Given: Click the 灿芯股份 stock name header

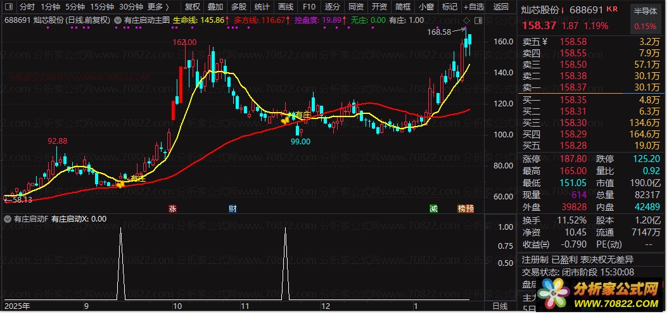Looking at the screenshot, I should 540,10.
